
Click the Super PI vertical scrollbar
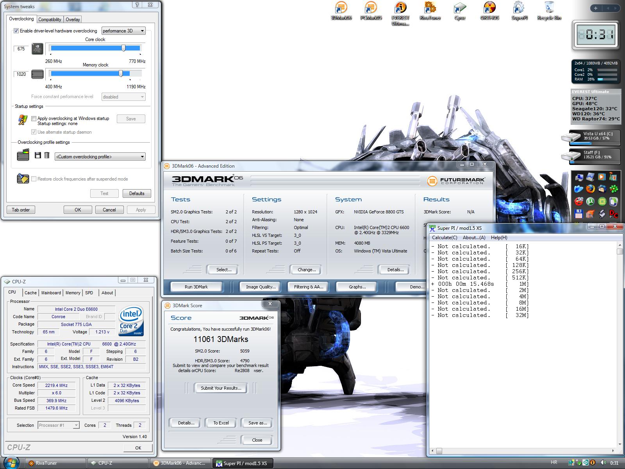620,345
